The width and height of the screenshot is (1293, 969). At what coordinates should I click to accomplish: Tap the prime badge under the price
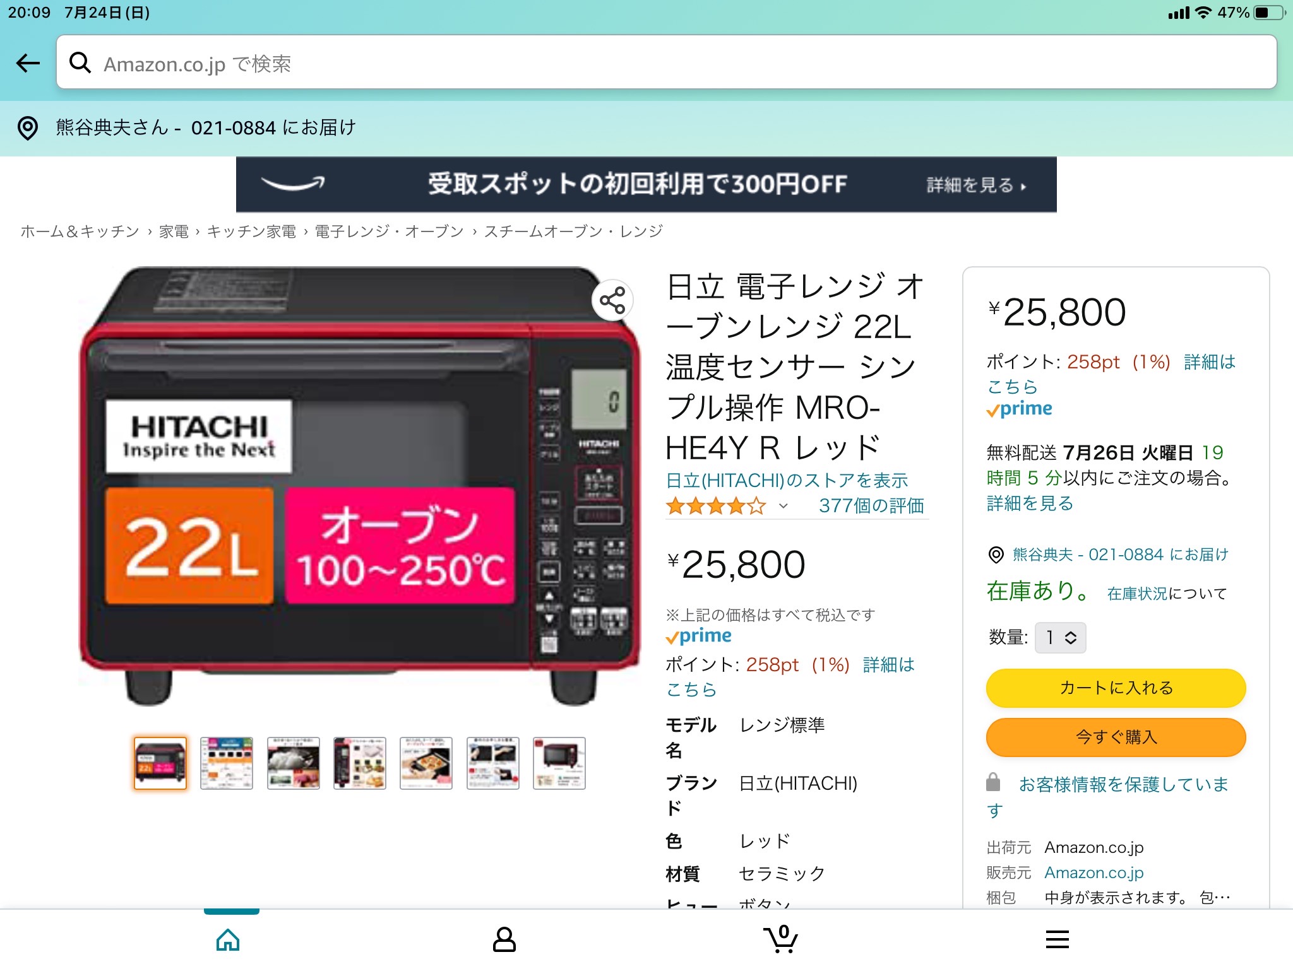click(x=699, y=636)
